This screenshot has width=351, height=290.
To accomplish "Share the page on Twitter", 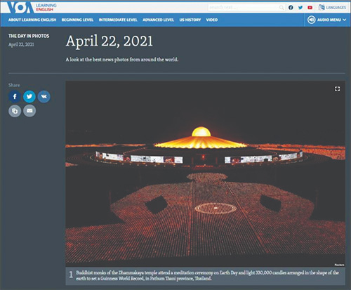I will 29,96.
